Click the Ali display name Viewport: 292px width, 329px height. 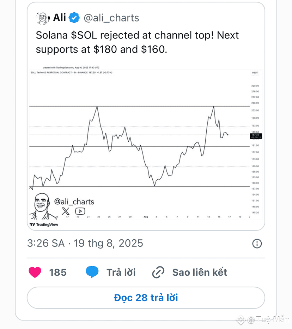(60, 17)
